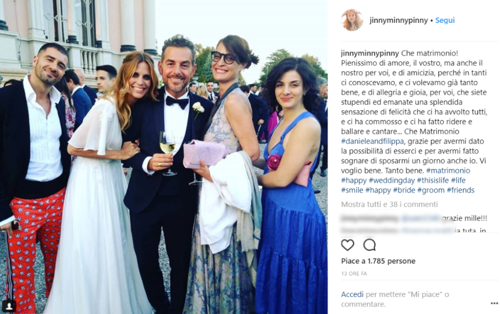The width and height of the screenshot is (500, 314).
Task: Follow the account with Segui
Action: 445,20
